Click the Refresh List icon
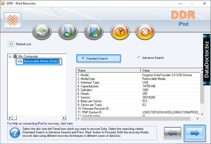 tap(11, 44)
